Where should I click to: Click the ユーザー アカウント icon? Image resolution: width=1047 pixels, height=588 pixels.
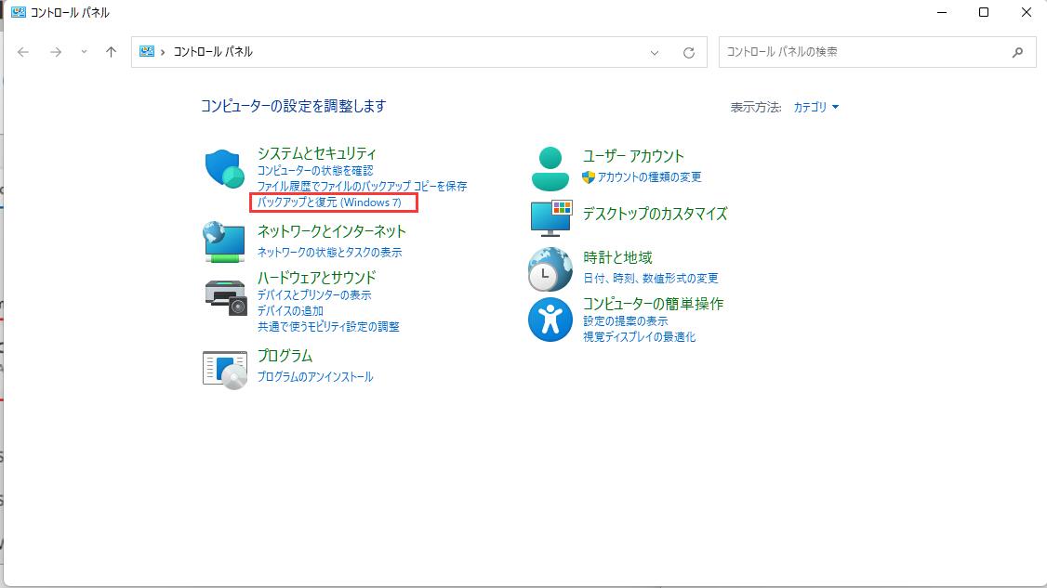click(550, 167)
